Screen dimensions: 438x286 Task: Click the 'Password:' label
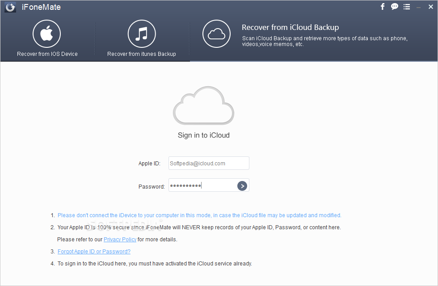[152, 187]
